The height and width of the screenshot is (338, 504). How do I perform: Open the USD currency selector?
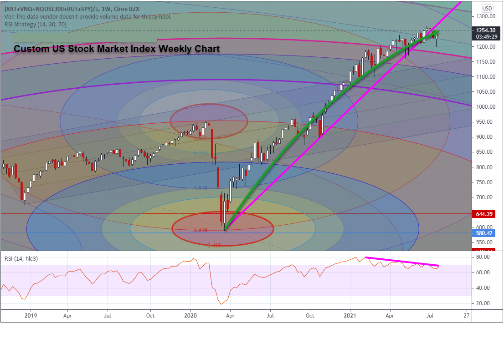click(487, 8)
